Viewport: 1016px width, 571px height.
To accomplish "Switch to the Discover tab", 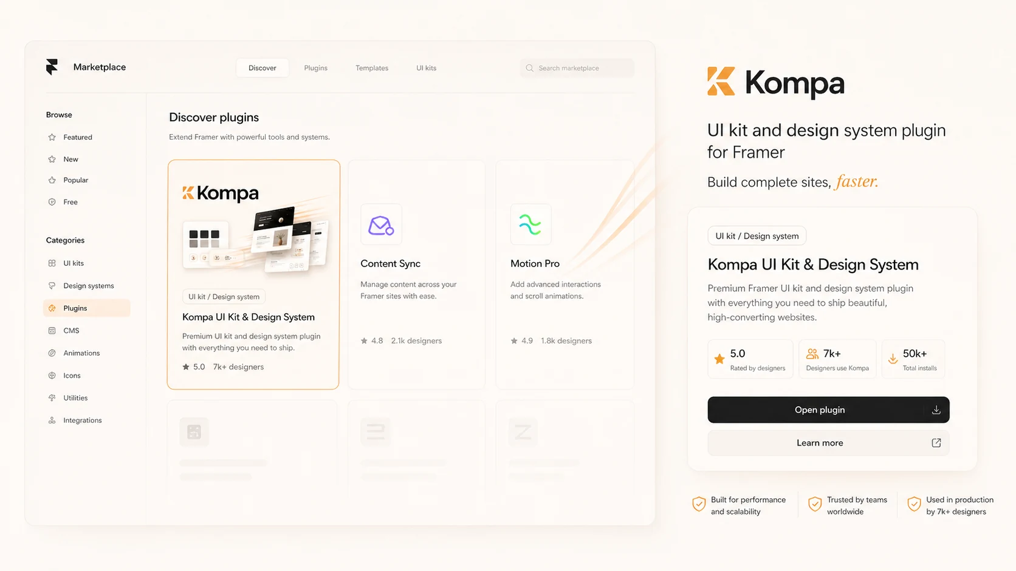I will [263, 68].
